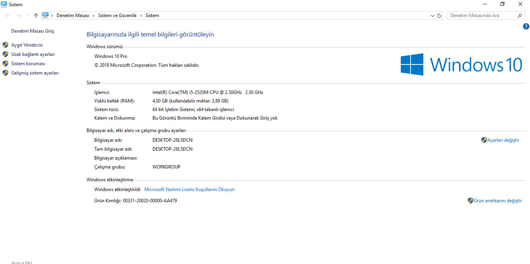
Task: Open help with the blue question icon
Action: pyautogui.click(x=526, y=26)
